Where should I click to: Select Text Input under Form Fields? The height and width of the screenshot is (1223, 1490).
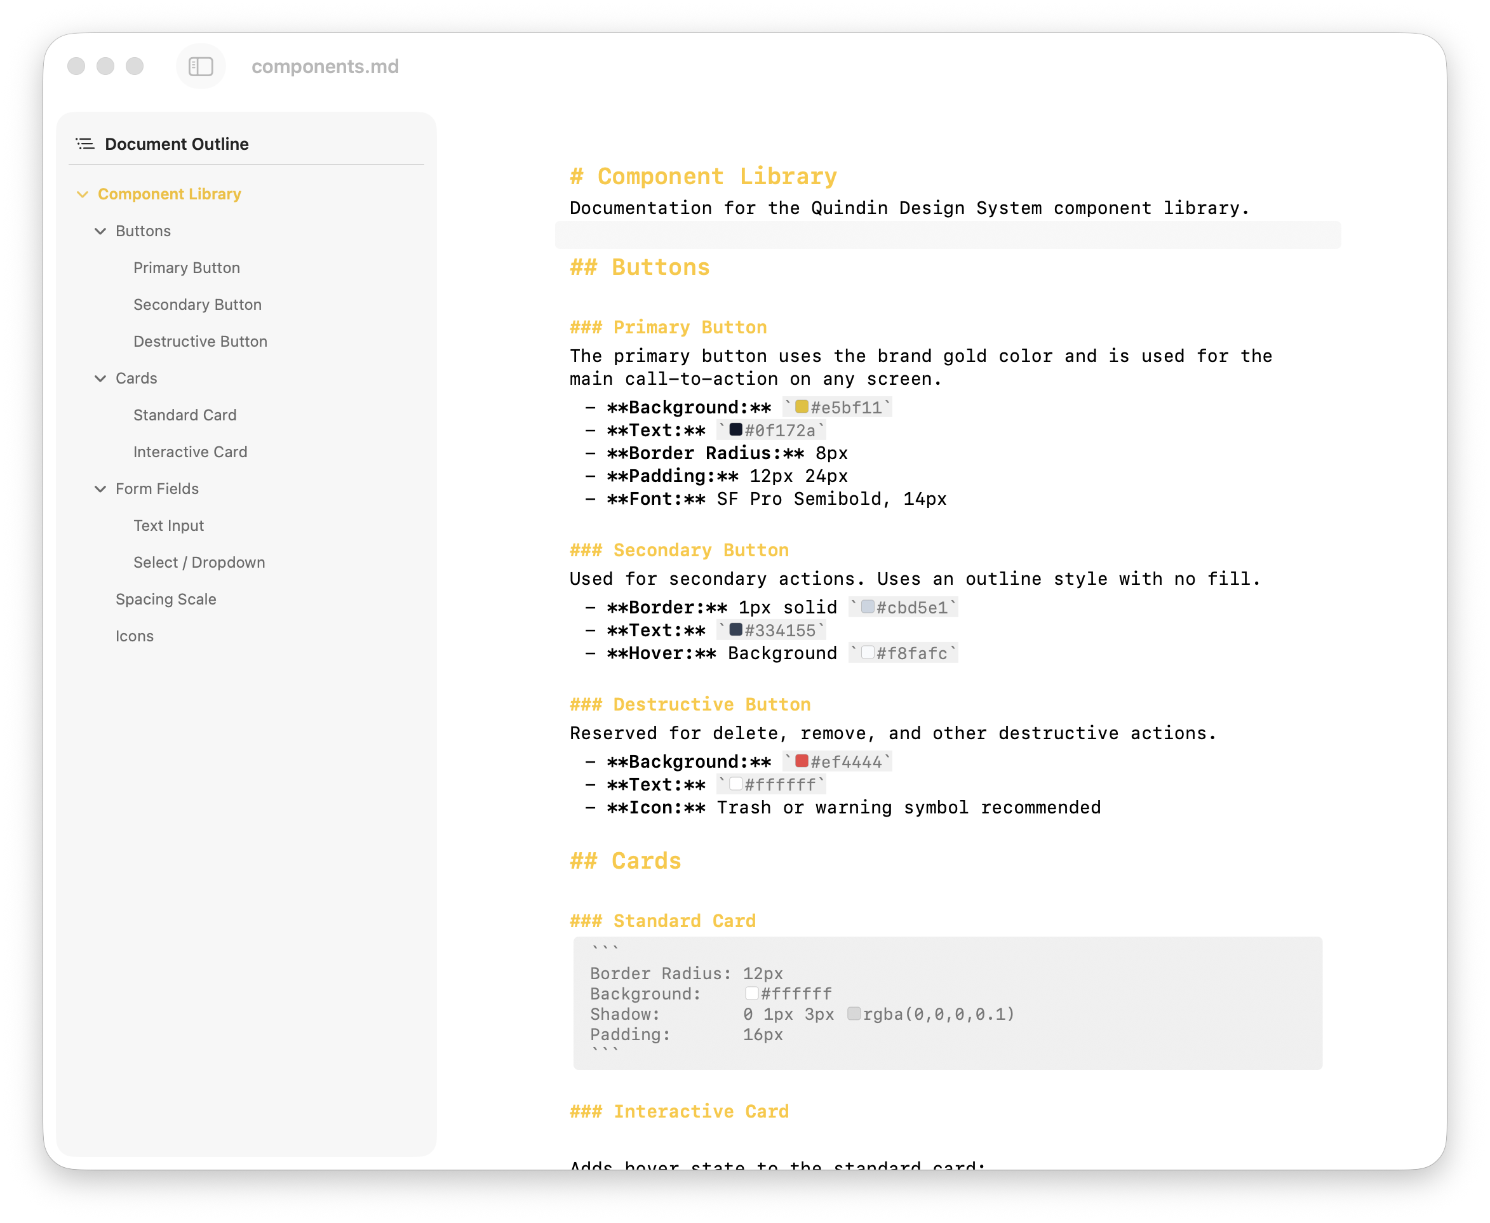(168, 525)
